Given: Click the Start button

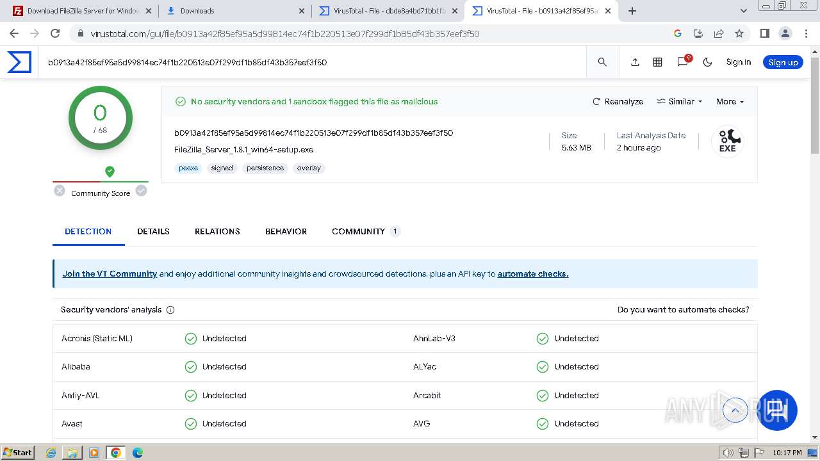Looking at the screenshot, I should 18,452.
